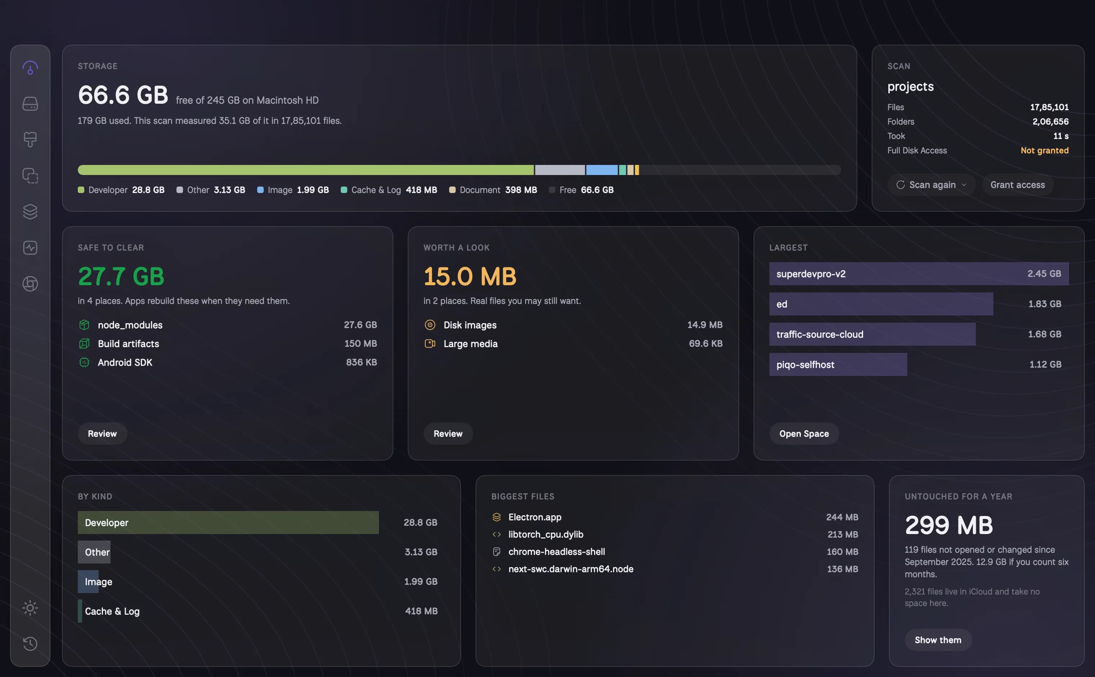Click Review under Worth a Look

448,434
